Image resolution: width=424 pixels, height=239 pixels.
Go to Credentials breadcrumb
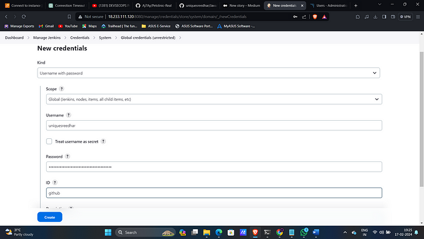tap(80, 38)
